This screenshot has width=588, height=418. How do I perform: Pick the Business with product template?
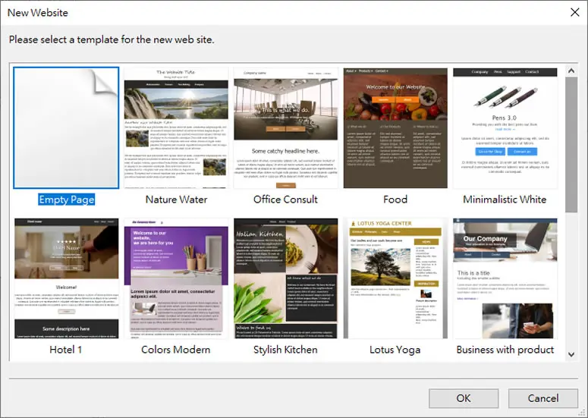click(x=505, y=278)
